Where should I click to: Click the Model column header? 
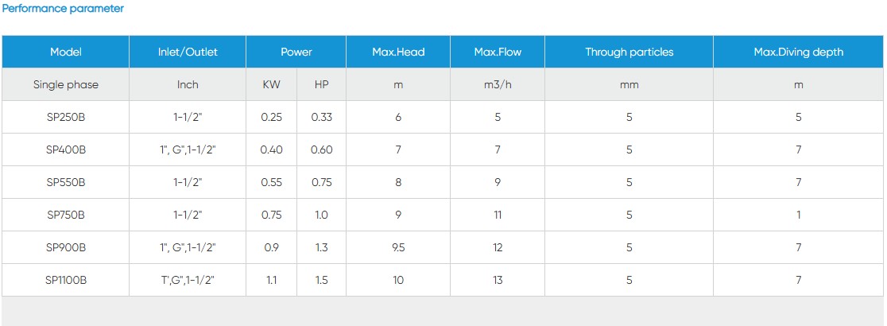tap(66, 52)
